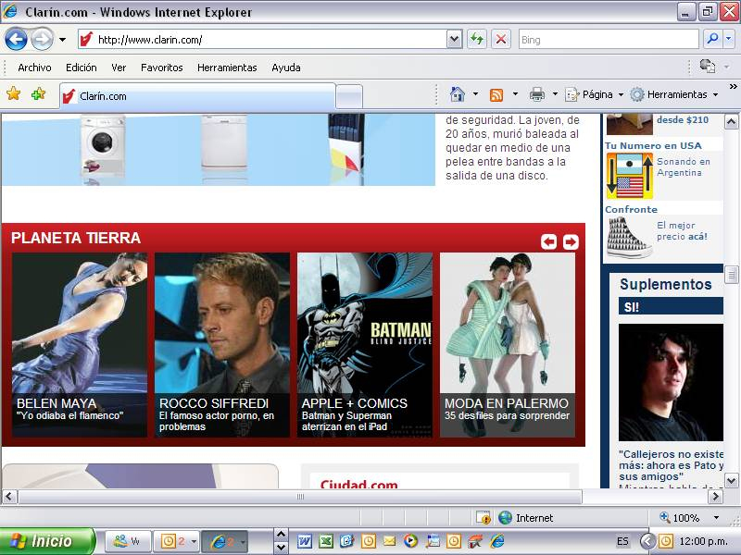Click the Bing search magnifier button
Viewport: 741px width, 555px height.
pyautogui.click(x=712, y=39)
